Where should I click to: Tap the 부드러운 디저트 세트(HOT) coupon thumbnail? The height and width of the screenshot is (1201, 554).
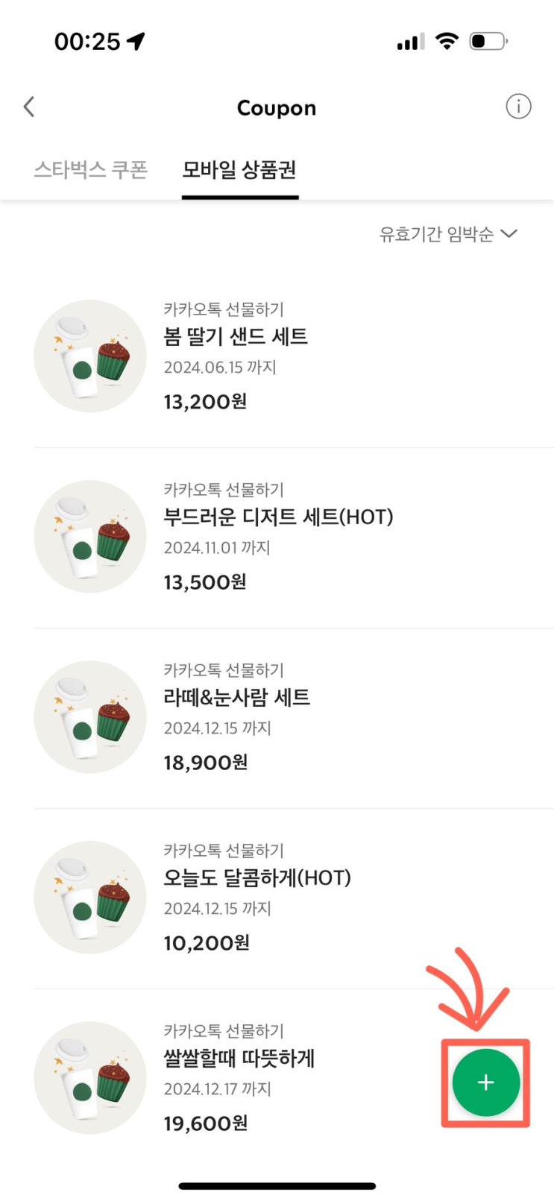[90, 537]
